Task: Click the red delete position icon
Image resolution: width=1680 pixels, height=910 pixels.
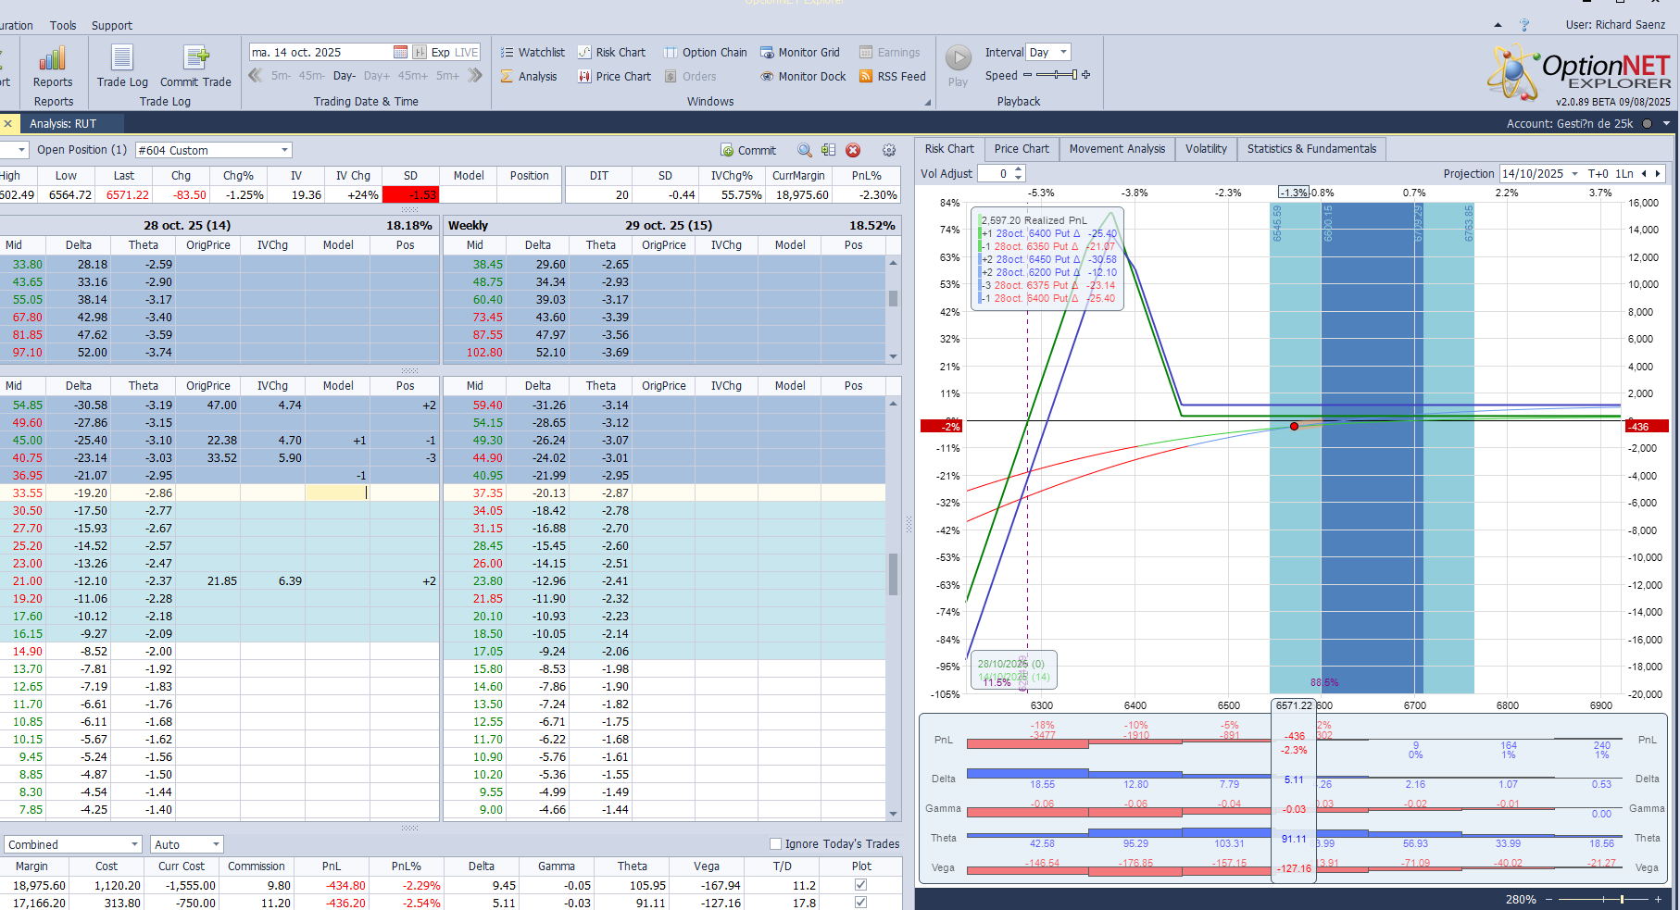Action: point(853,150)
